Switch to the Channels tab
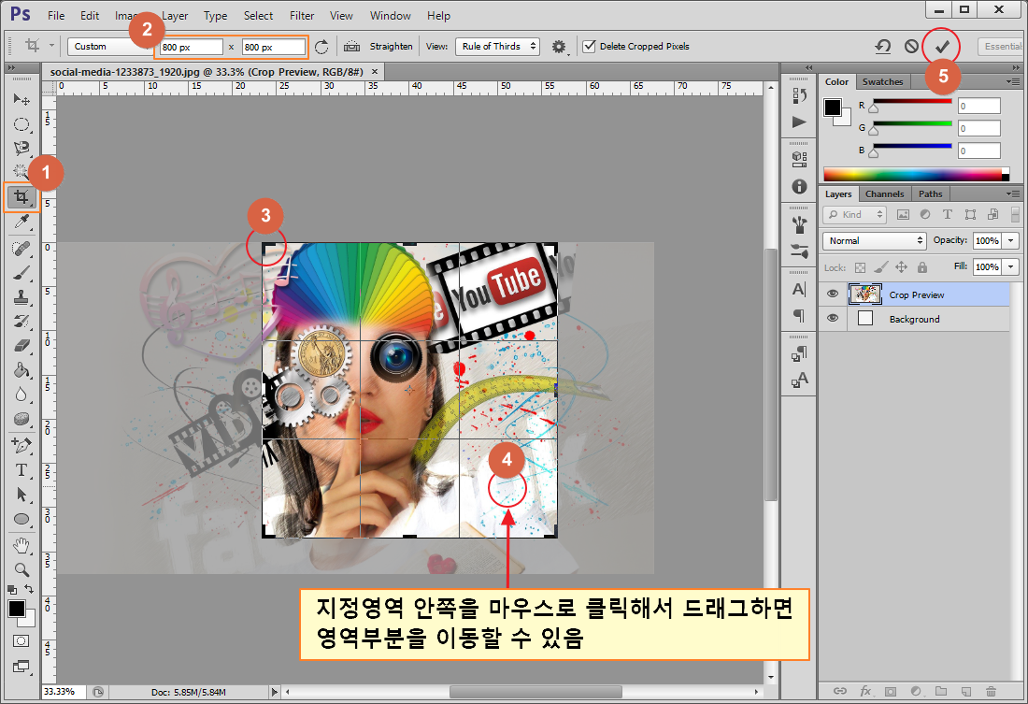 pyautogui.click(x=884, y=194)
